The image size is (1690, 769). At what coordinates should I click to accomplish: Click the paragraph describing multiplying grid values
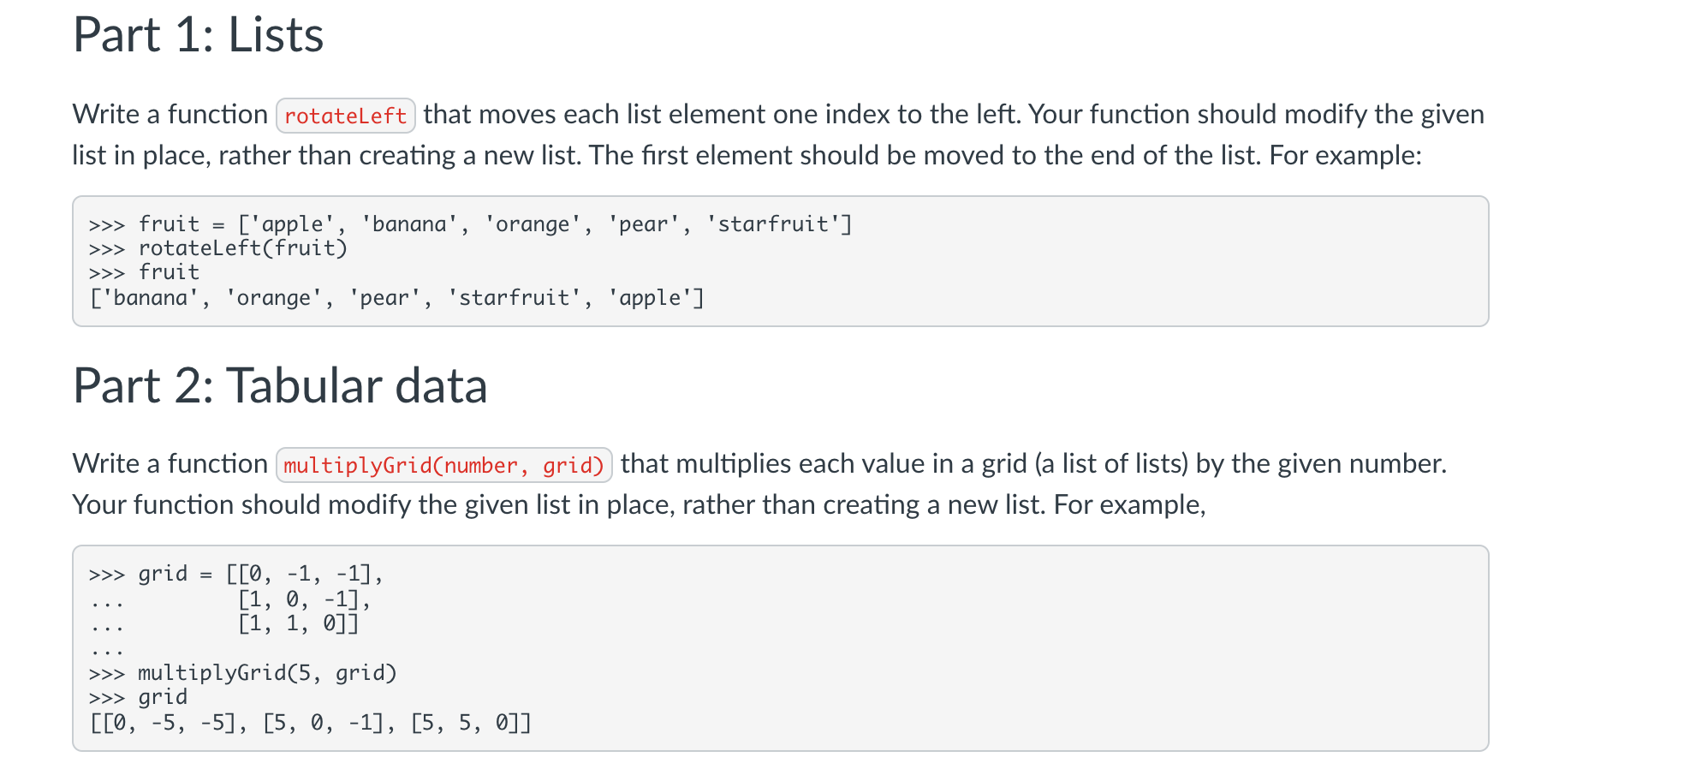coord(759,484)
